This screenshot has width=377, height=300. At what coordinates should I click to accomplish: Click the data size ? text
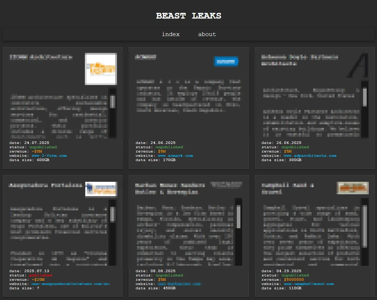24,288
